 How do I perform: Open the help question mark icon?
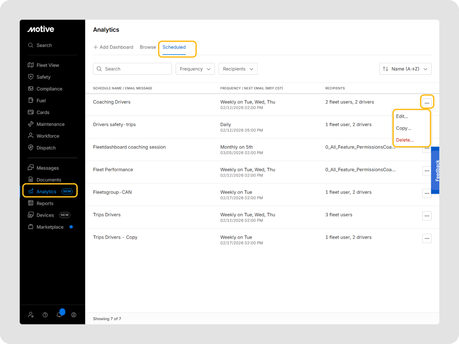[x=45, y=315]
